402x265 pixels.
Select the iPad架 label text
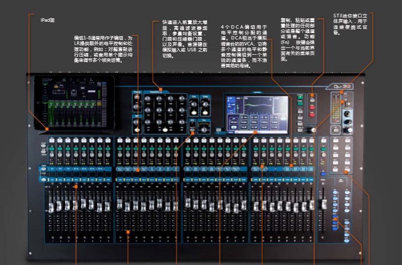click(x=47, y=20)
